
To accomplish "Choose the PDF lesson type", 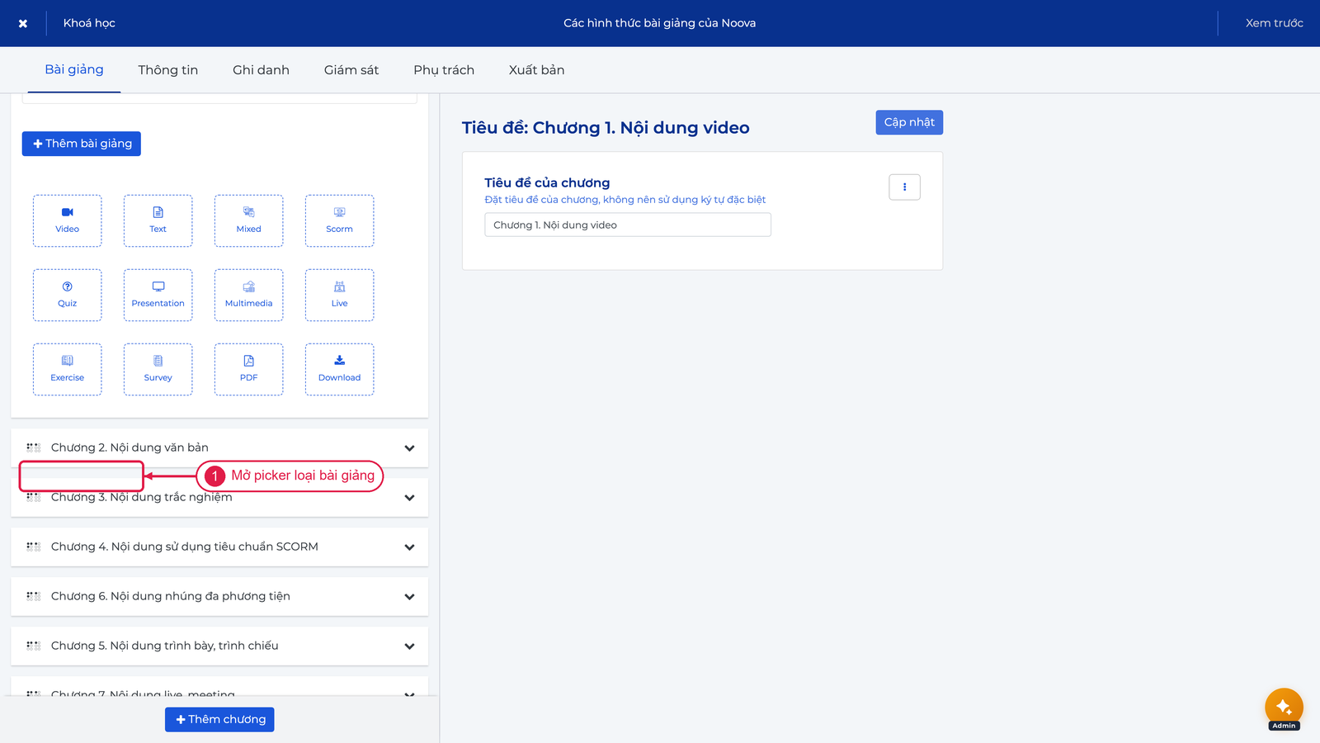I will tap(248, 369).
